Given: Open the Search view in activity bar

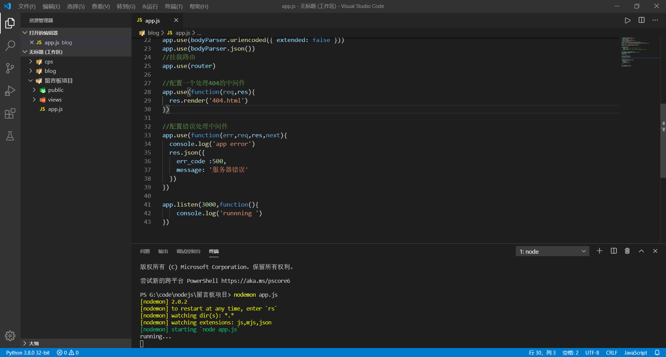Looking at the screenshot, I should pyautogui.click(x=10, y=45).
